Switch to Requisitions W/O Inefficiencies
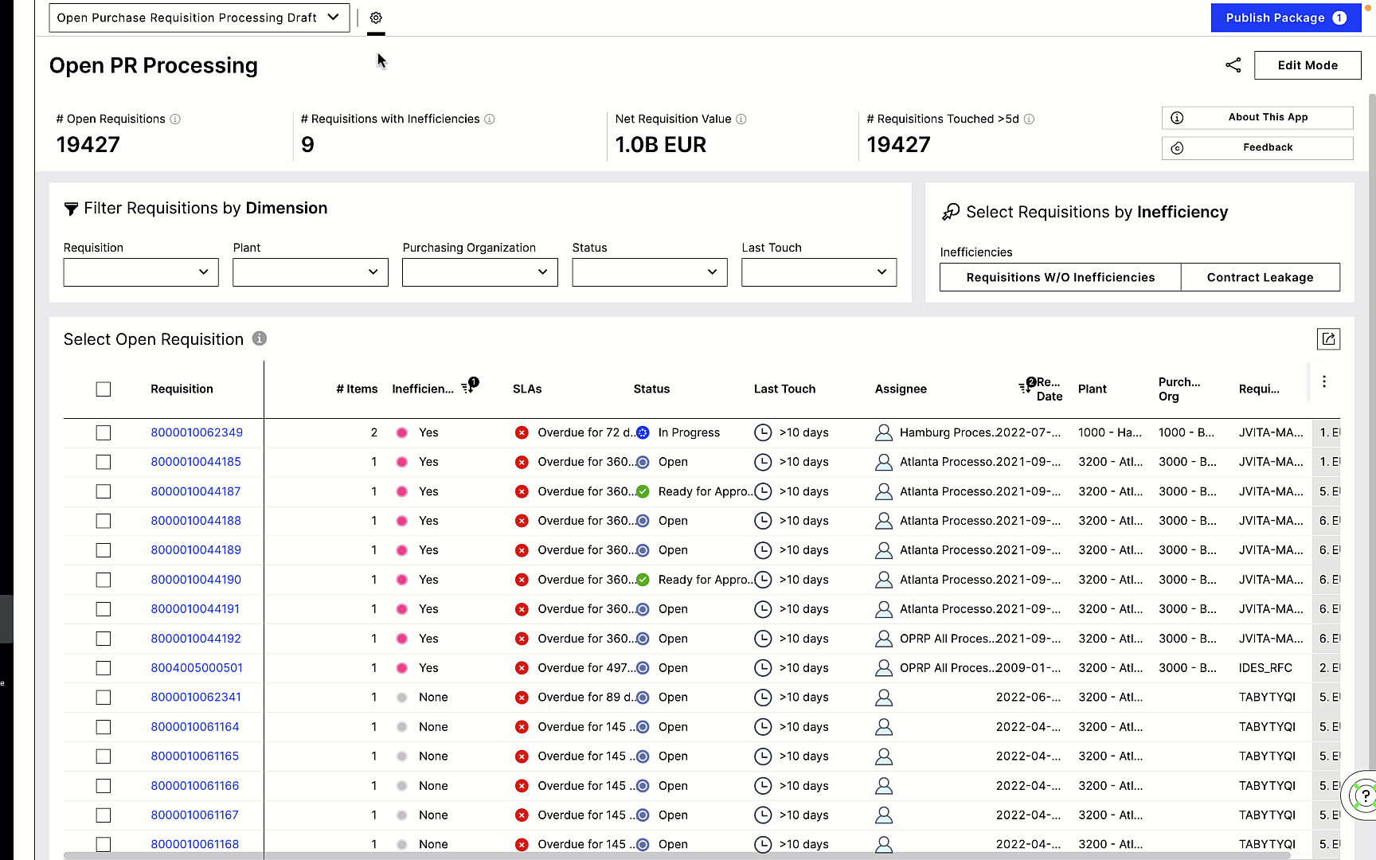 tap(1060, 277)
